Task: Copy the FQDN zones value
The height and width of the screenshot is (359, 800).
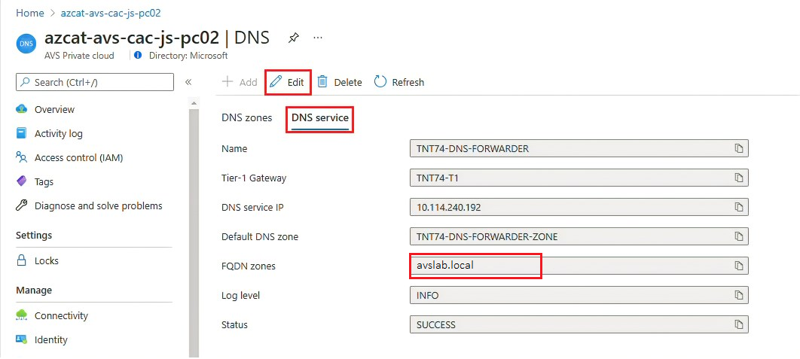Action: [x=738, y=266]
